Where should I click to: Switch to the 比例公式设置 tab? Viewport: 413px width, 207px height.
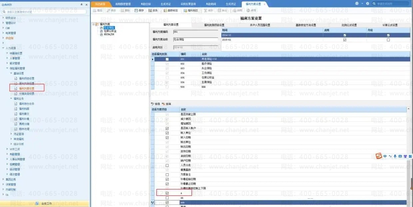click(x=348, y=25)
